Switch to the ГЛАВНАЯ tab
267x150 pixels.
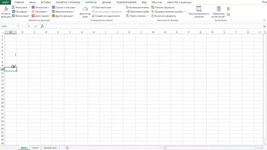[x=19, y=2]
